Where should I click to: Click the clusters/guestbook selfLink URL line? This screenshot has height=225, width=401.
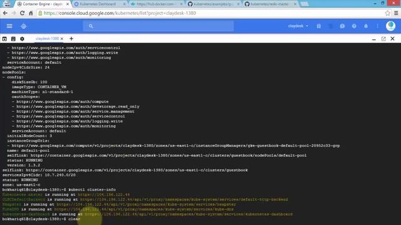point(125,170)
